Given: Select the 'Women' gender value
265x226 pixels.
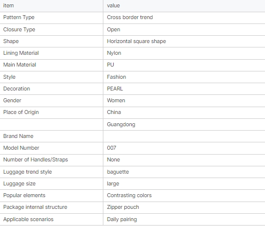Looking at the screenshot, I should [x=116, y=100].
